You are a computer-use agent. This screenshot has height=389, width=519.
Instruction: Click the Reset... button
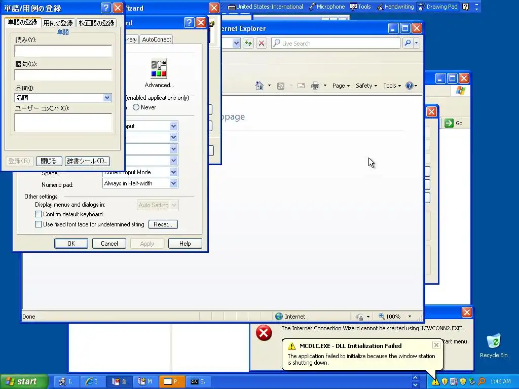pos(163,224)
